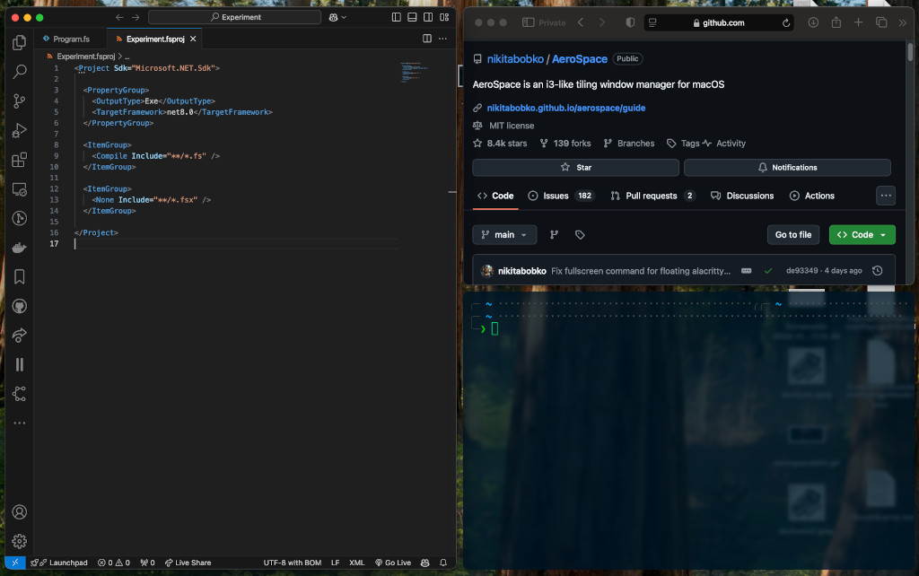919x576 pixels.
Task: Star the AeroSpace repository
Action: tap(575, 168)
